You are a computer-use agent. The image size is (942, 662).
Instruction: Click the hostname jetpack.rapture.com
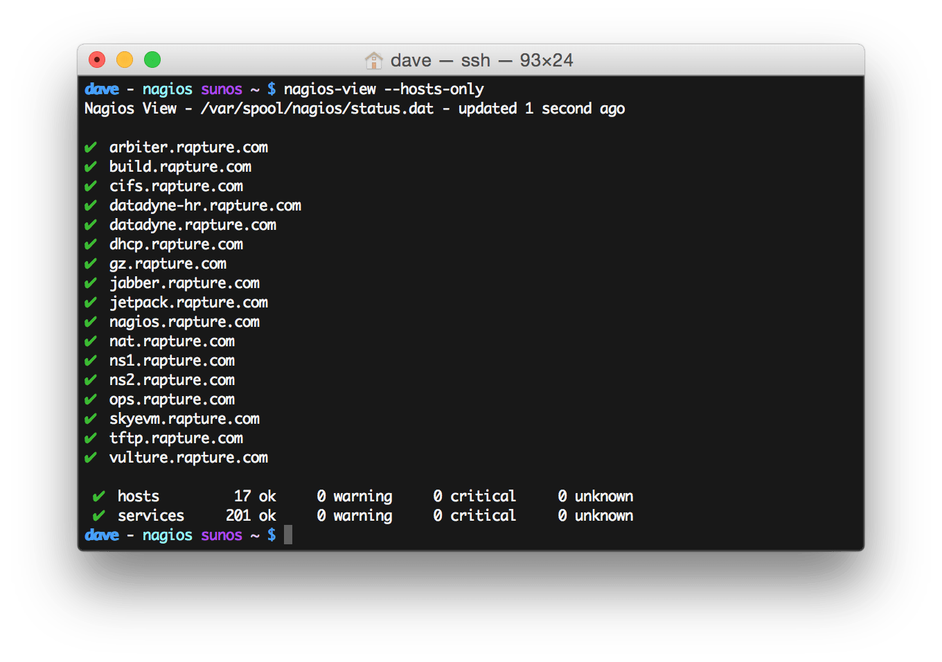(188, 303)
